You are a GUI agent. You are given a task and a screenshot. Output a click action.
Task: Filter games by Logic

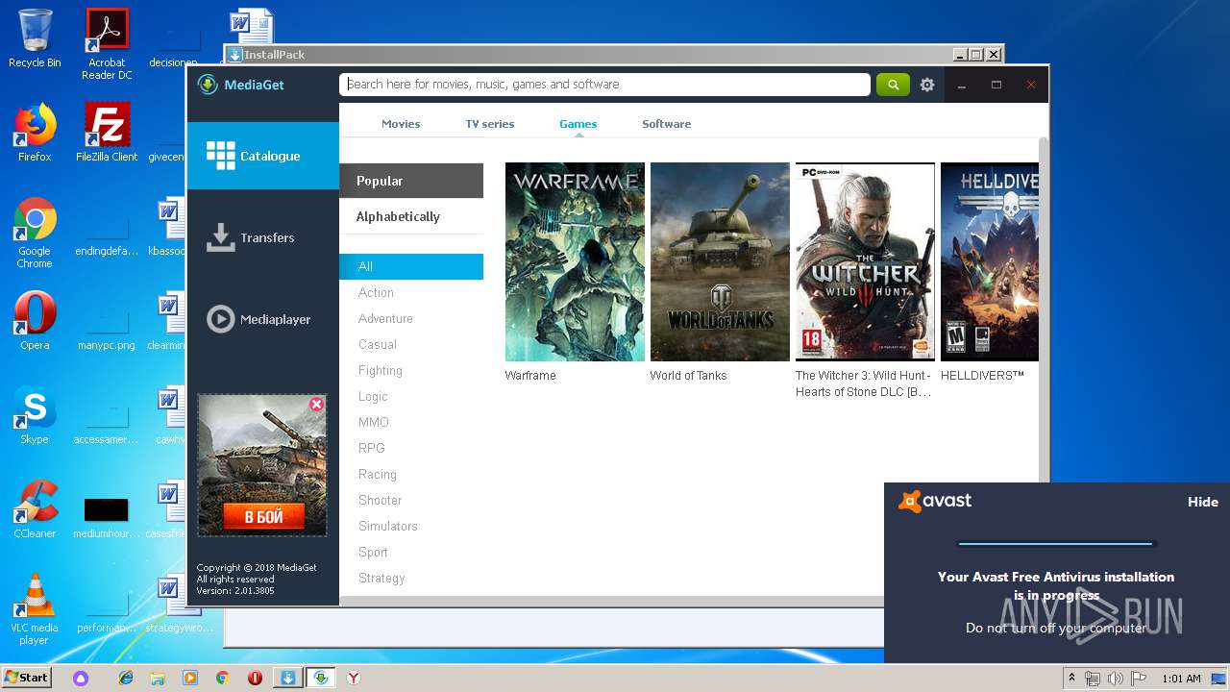tap(373, 396)
